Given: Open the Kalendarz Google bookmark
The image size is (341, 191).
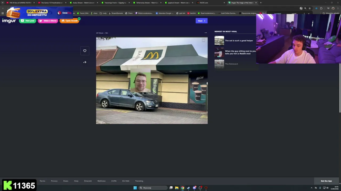Looking at the screenshot, I should [165, 13].
